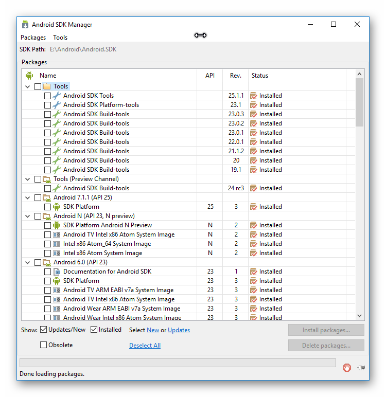Check the Build-tools 21.1.2 checkbox

48,151
